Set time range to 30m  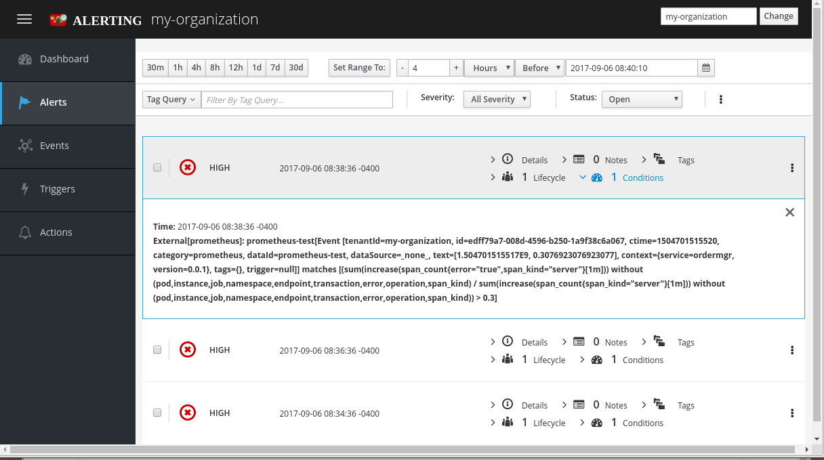coord(155,68)
